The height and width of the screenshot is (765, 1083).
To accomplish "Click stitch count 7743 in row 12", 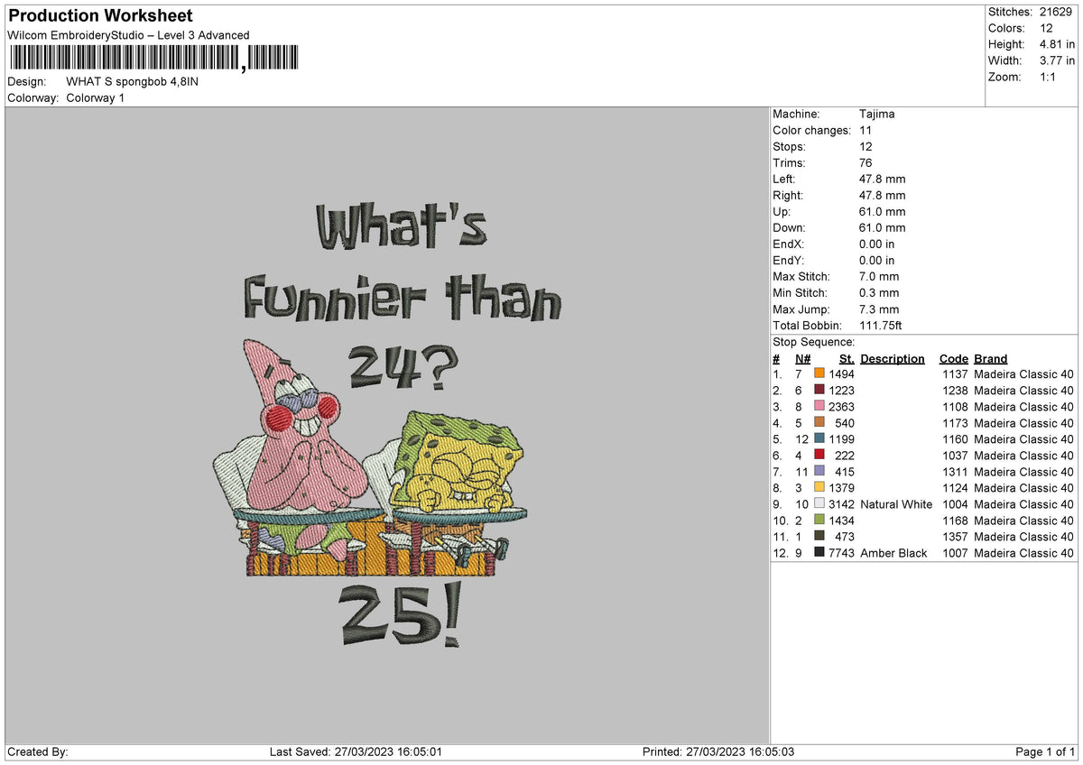I will pos(841,553).
